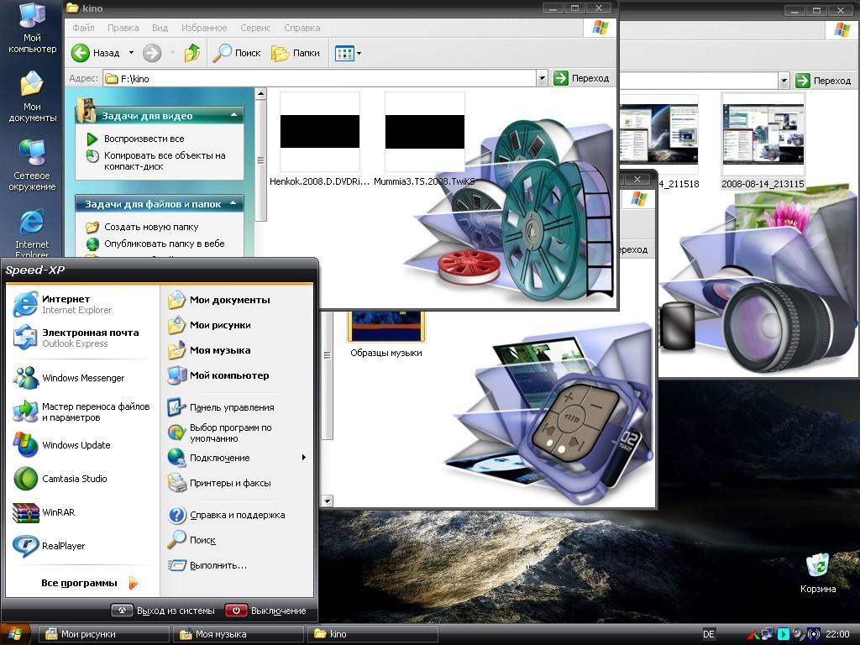Launch Camtasia Studio from the Start menu
Screen dimensions: 860x645
(74, 479)
